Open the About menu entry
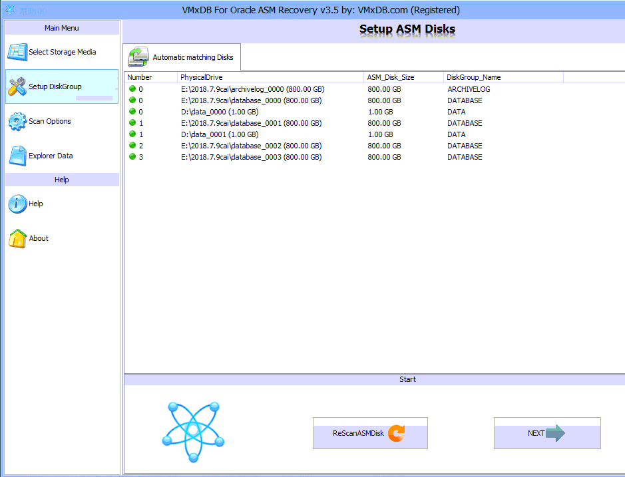The width and height of the screenshot is (625, 477). coord(62,238)
